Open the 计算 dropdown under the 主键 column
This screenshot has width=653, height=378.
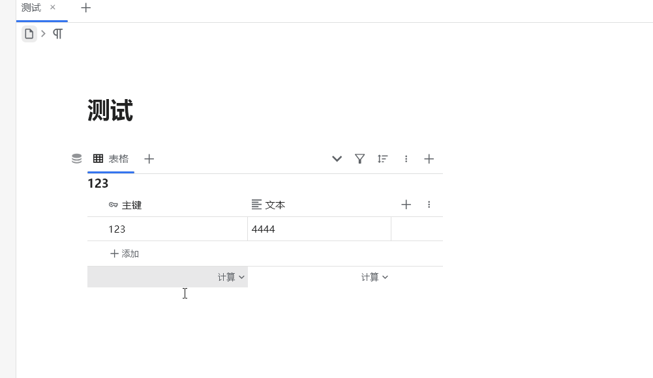pos(232,276)
